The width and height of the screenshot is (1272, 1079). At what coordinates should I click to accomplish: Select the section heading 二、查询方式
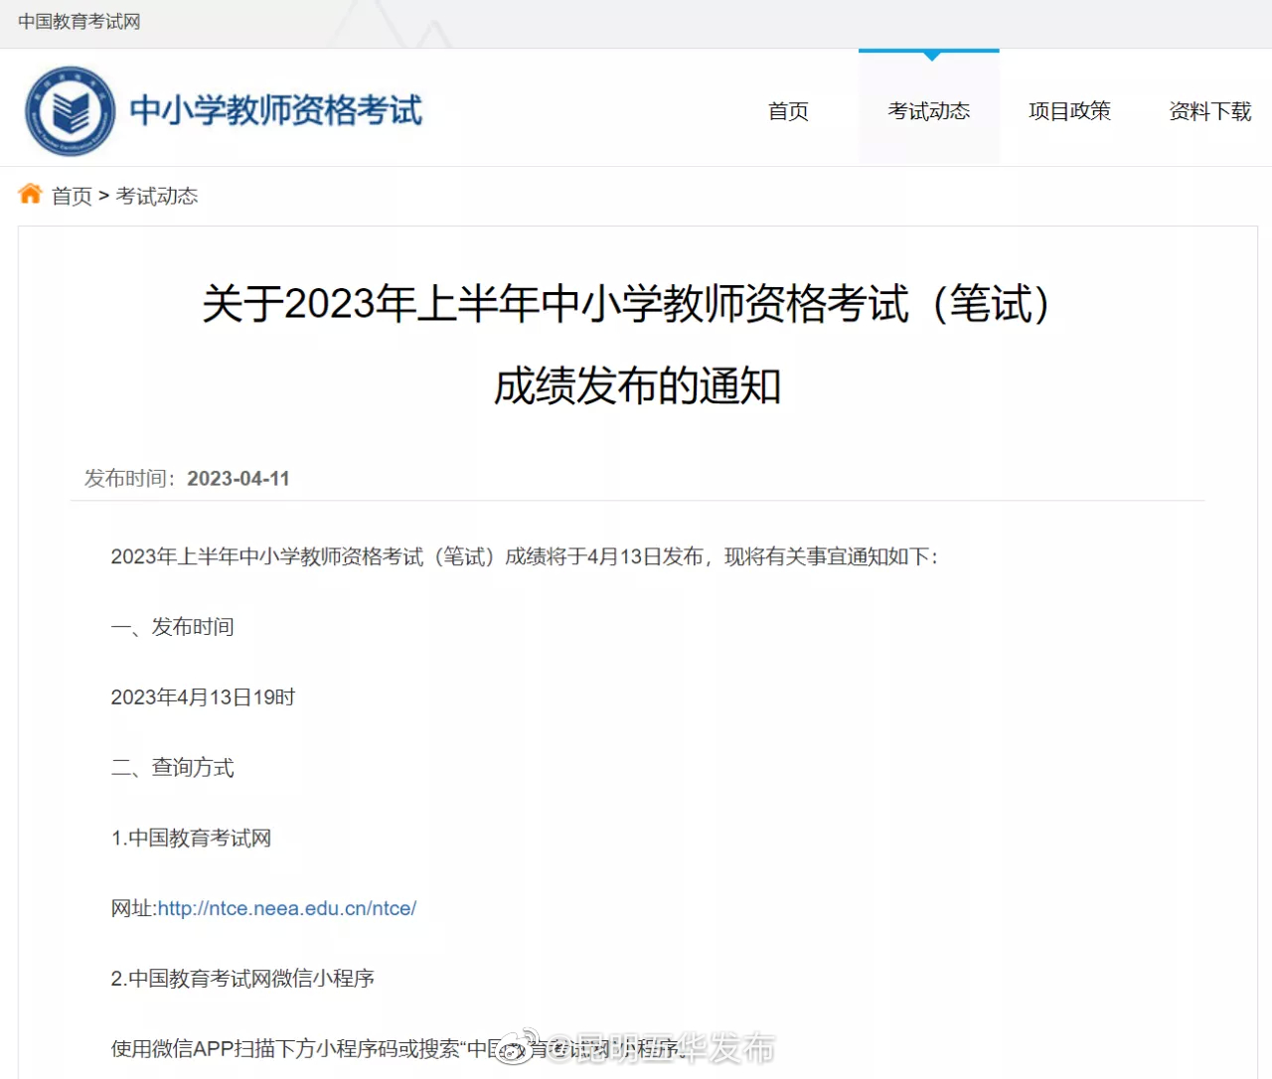[172, 767]
